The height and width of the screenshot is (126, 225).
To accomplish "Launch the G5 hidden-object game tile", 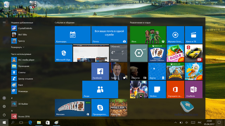I will click(139, 90).
